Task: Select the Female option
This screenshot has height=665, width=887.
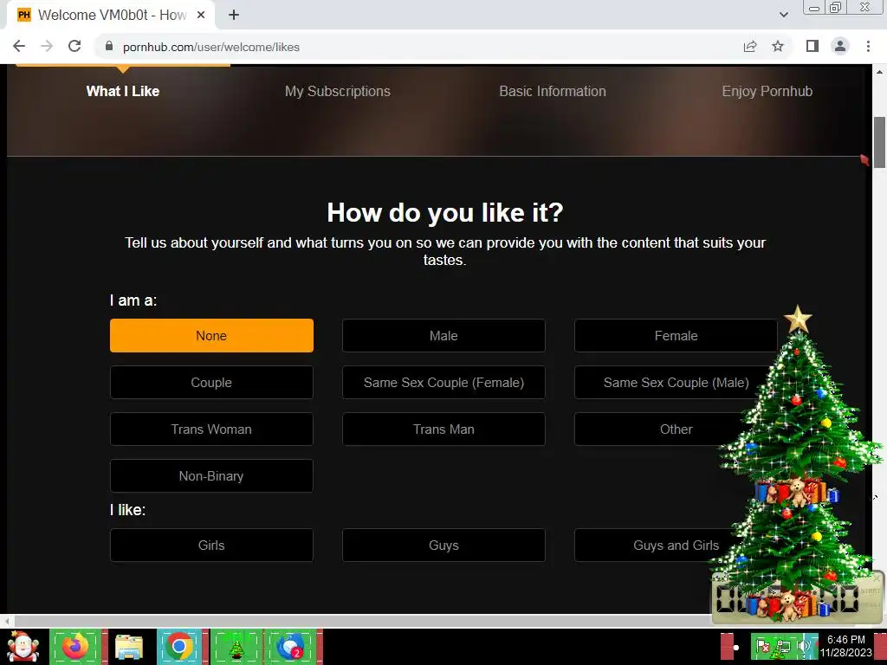Action: click(x=676, y=335)
